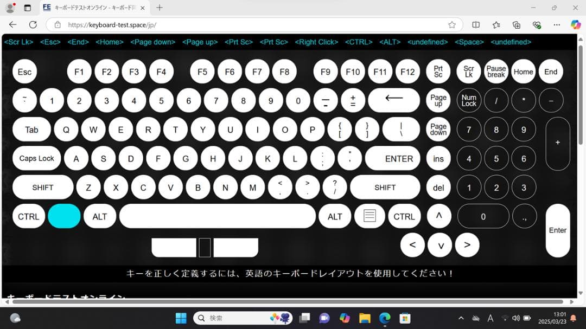The width and height of the screenshot is (586, 329).
Task: Open the Windows Start menu
Action: pos(181,318)
